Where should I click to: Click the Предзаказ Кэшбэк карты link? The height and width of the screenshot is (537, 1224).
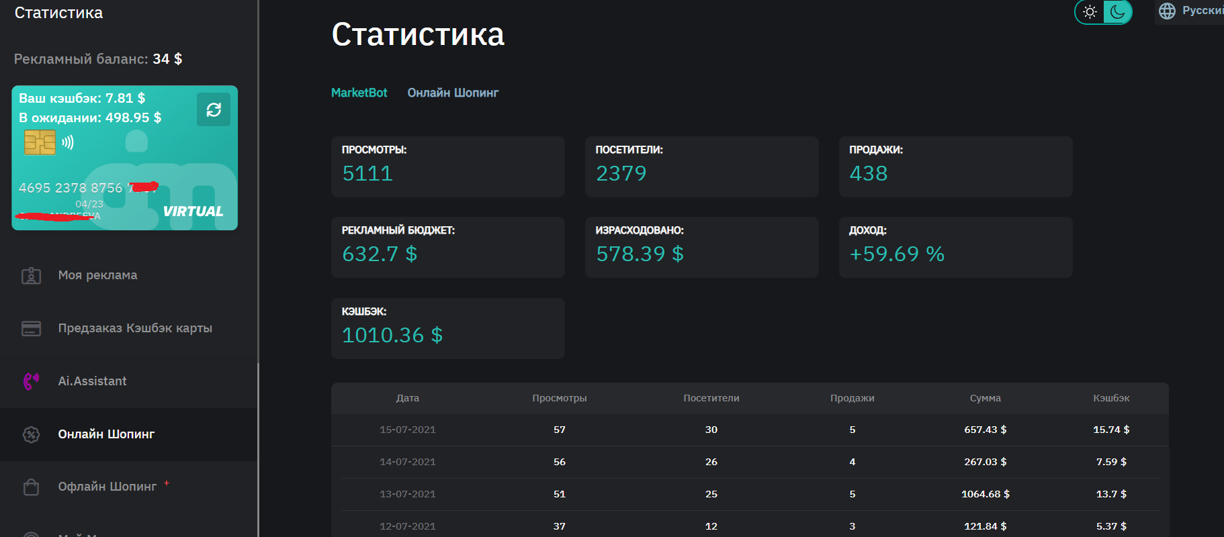point(135,328)
